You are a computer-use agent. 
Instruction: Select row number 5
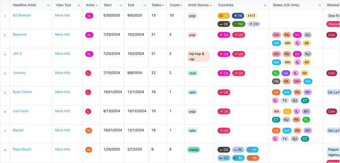[x=5, y=93]
